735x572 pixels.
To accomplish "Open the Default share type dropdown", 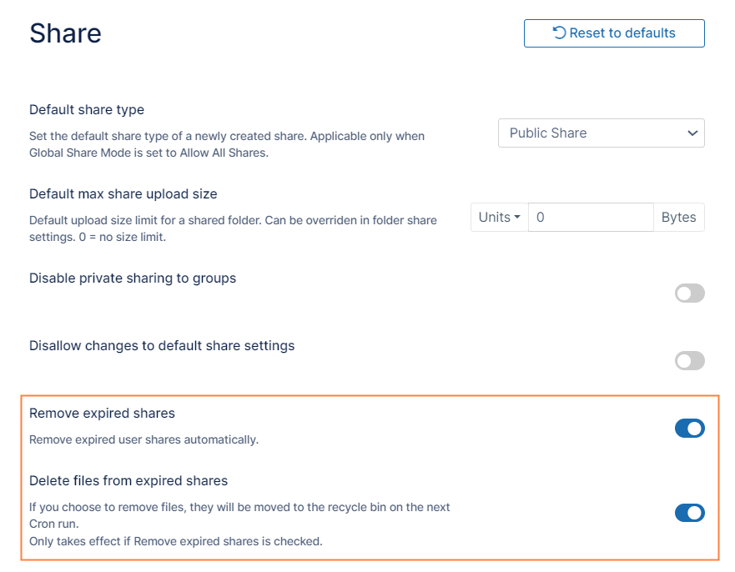I will pos(601,133).
